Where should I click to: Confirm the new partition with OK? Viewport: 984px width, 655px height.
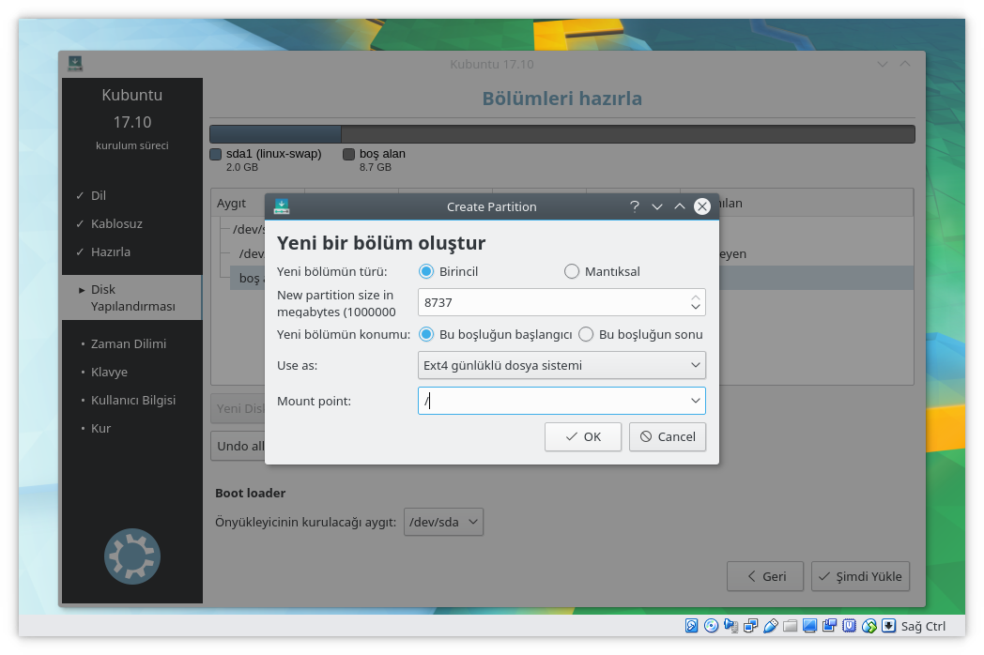(583, 436)
